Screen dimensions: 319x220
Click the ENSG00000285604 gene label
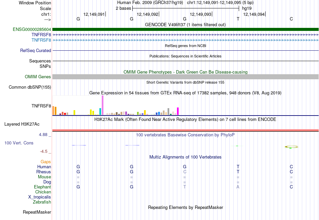click(32, 29)
